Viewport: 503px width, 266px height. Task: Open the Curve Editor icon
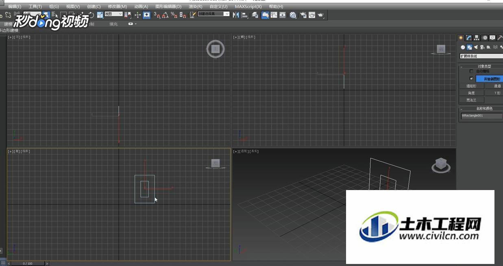tap(274, 15)
